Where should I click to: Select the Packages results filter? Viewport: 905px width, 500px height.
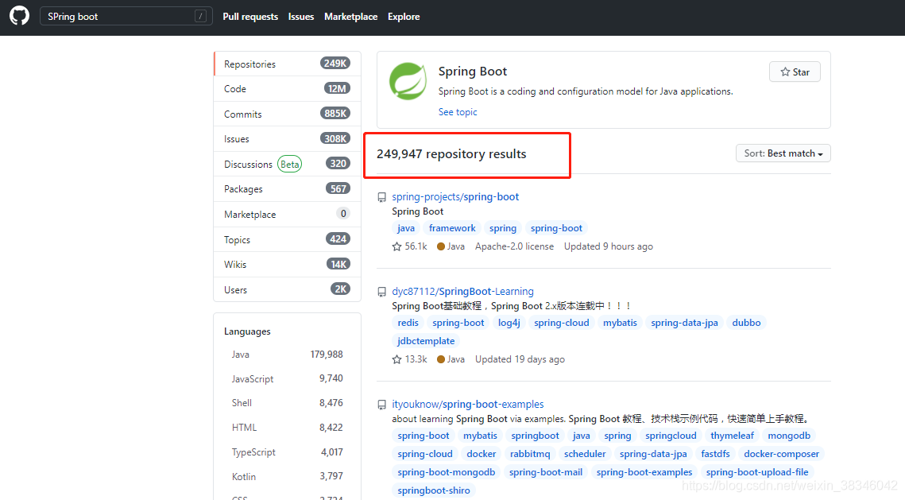tap(288, 189)
